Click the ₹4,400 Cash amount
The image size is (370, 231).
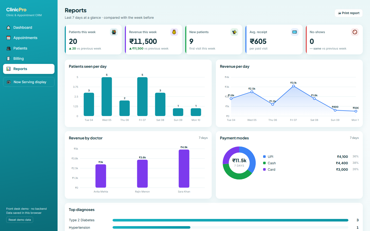pos(342,163)
